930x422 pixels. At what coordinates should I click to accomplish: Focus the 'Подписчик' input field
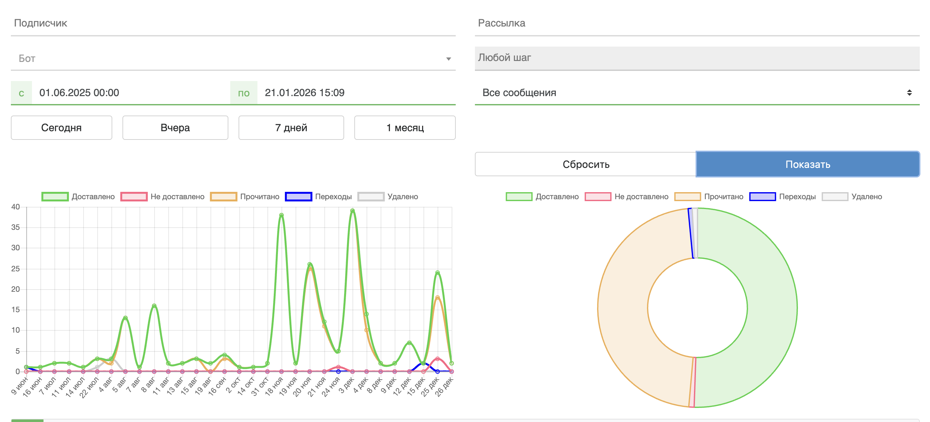pyautogui.click(x=233, y=23)
